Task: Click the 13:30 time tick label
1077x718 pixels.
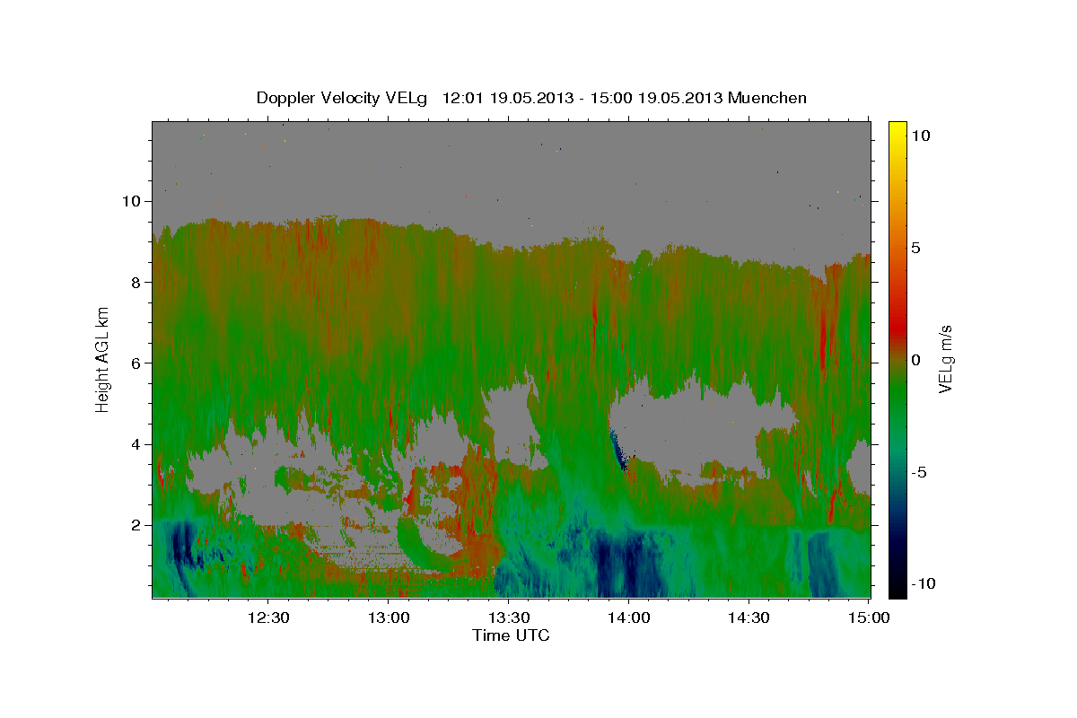Action: point(508,617)
